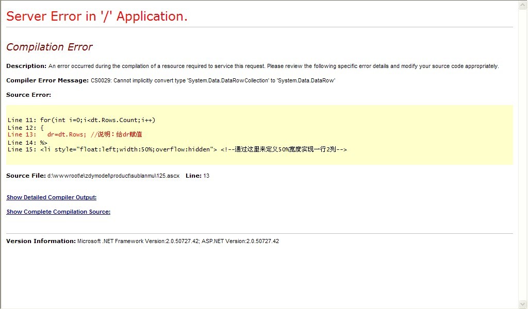The image size is (528, 309).
Task: Click Line 12 with the opening brace
Action: pos(26,127)
